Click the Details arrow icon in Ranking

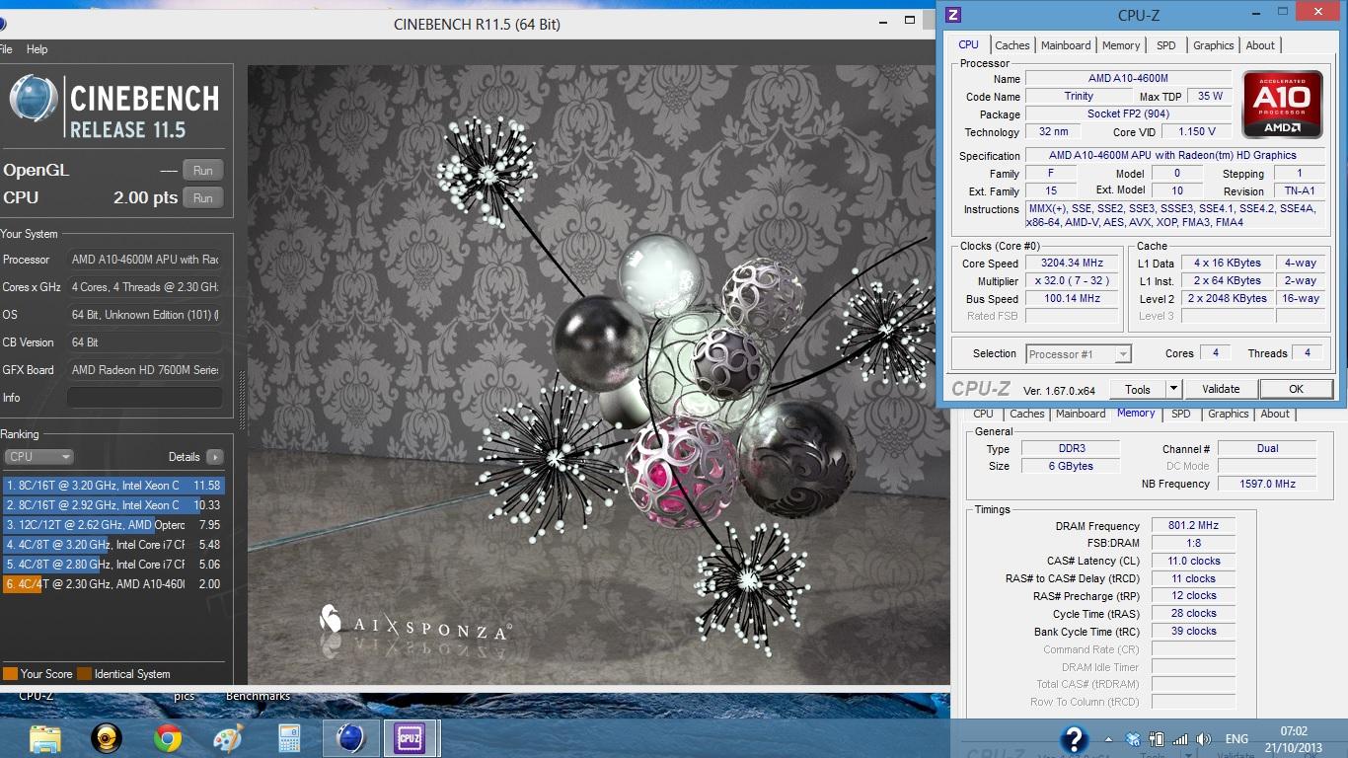[x=214, y=457]
